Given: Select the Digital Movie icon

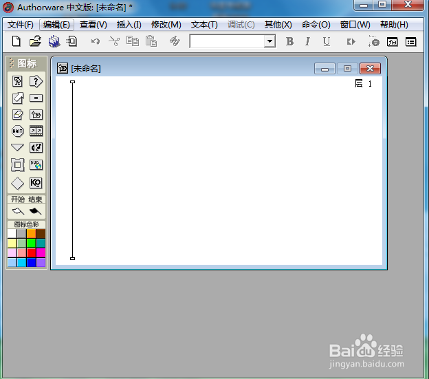Looking at the screenshot, I should click(x=36, y=131).
